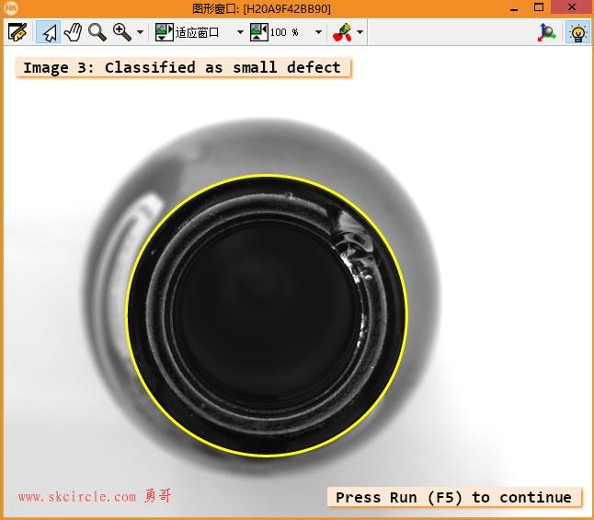Click the 适应窗口 label text
594x520 pixels.
point(197,32)
